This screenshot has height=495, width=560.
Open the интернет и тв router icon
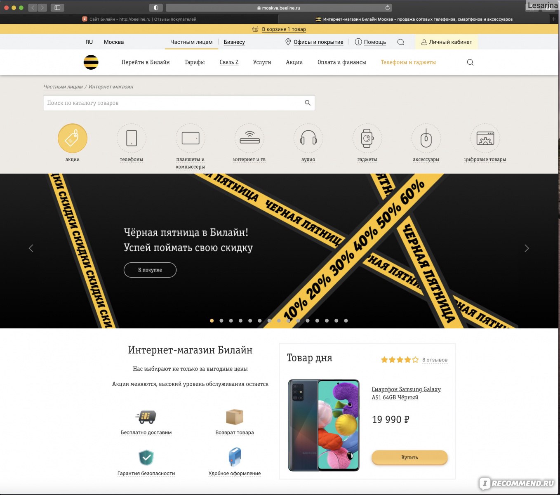pos(249,139)
